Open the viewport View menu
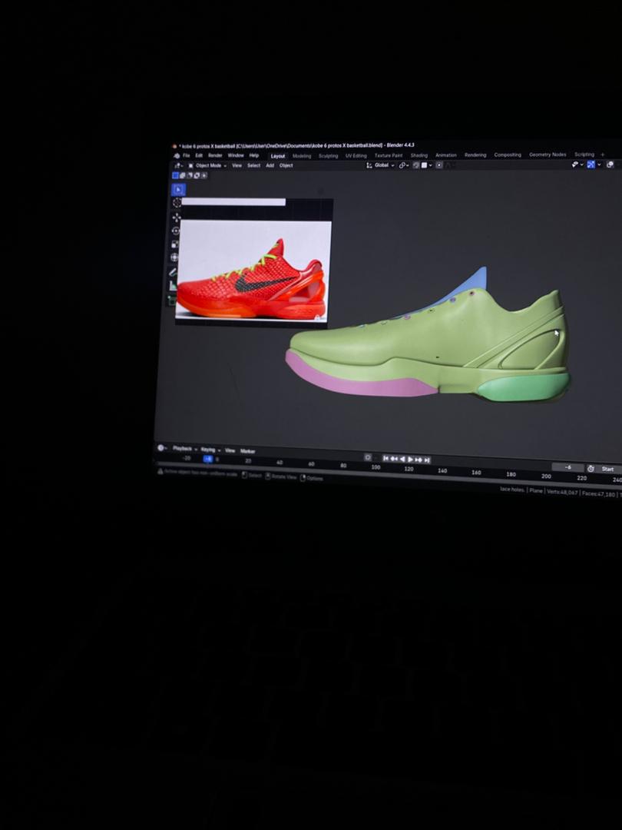Screen dimensions: 622x830 click(237, 166)
